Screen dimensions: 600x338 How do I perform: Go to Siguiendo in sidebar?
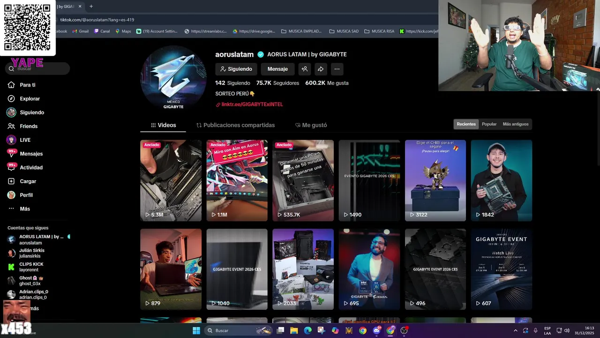pyautogui.click(x=31, y=113)
